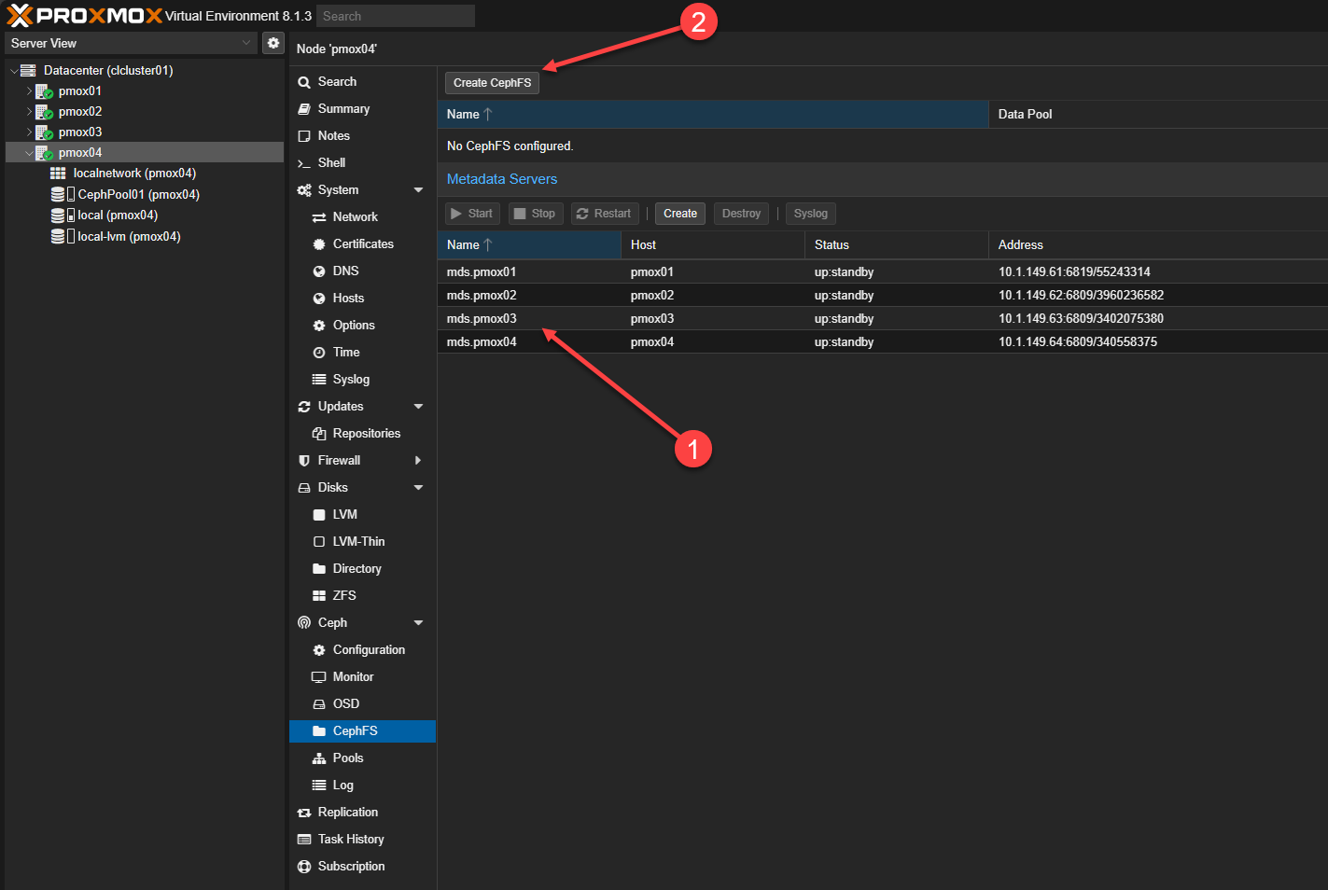Sort metadata servers by Status column
The height and width of the screenshot is (890, 1328).
pos(897,245)
